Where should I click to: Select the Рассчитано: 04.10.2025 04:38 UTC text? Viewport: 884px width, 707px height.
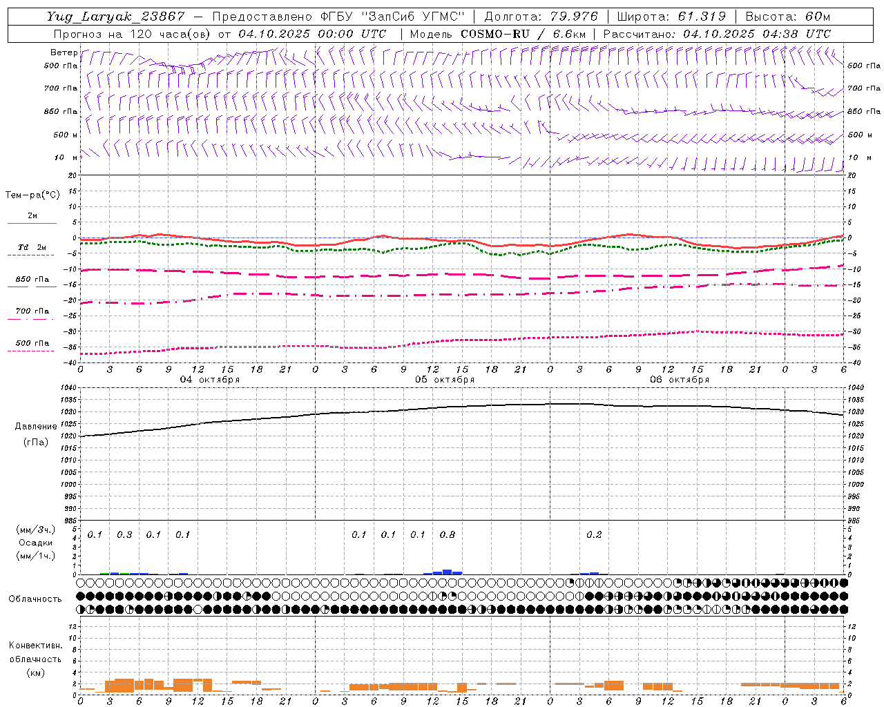coord(718,34)
